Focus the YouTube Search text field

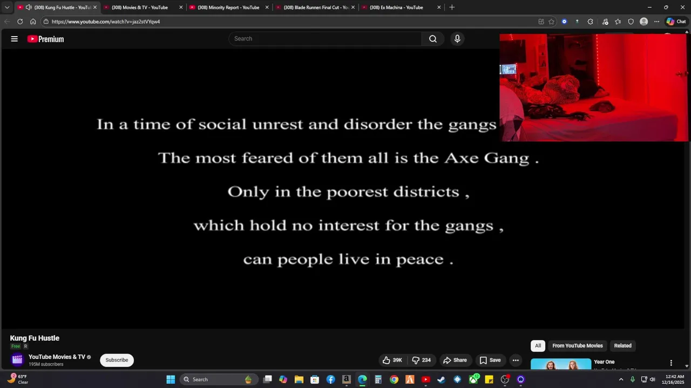coord(325,39)
